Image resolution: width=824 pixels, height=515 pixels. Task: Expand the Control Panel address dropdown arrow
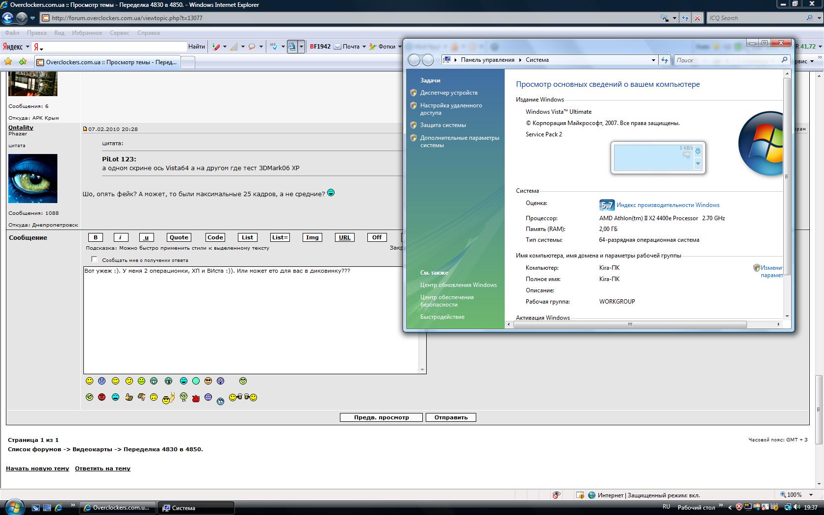click(653, 60)
